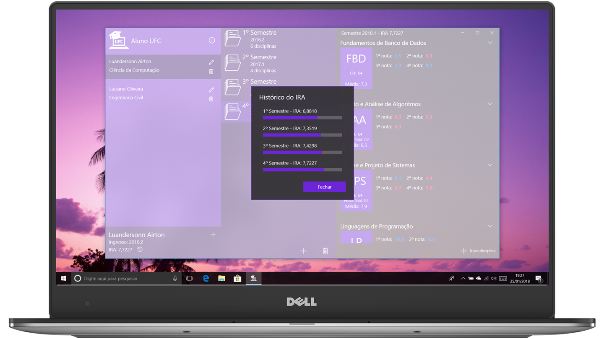Add a semester with plus icon
604x339 pixels.
[304, 251]
